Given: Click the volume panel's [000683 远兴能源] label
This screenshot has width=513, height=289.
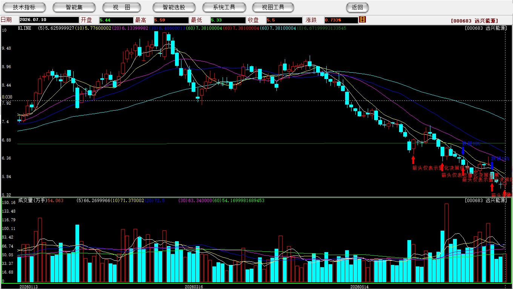Looking at the screenshot, I should pyautogui.click(x=485, y=201).
